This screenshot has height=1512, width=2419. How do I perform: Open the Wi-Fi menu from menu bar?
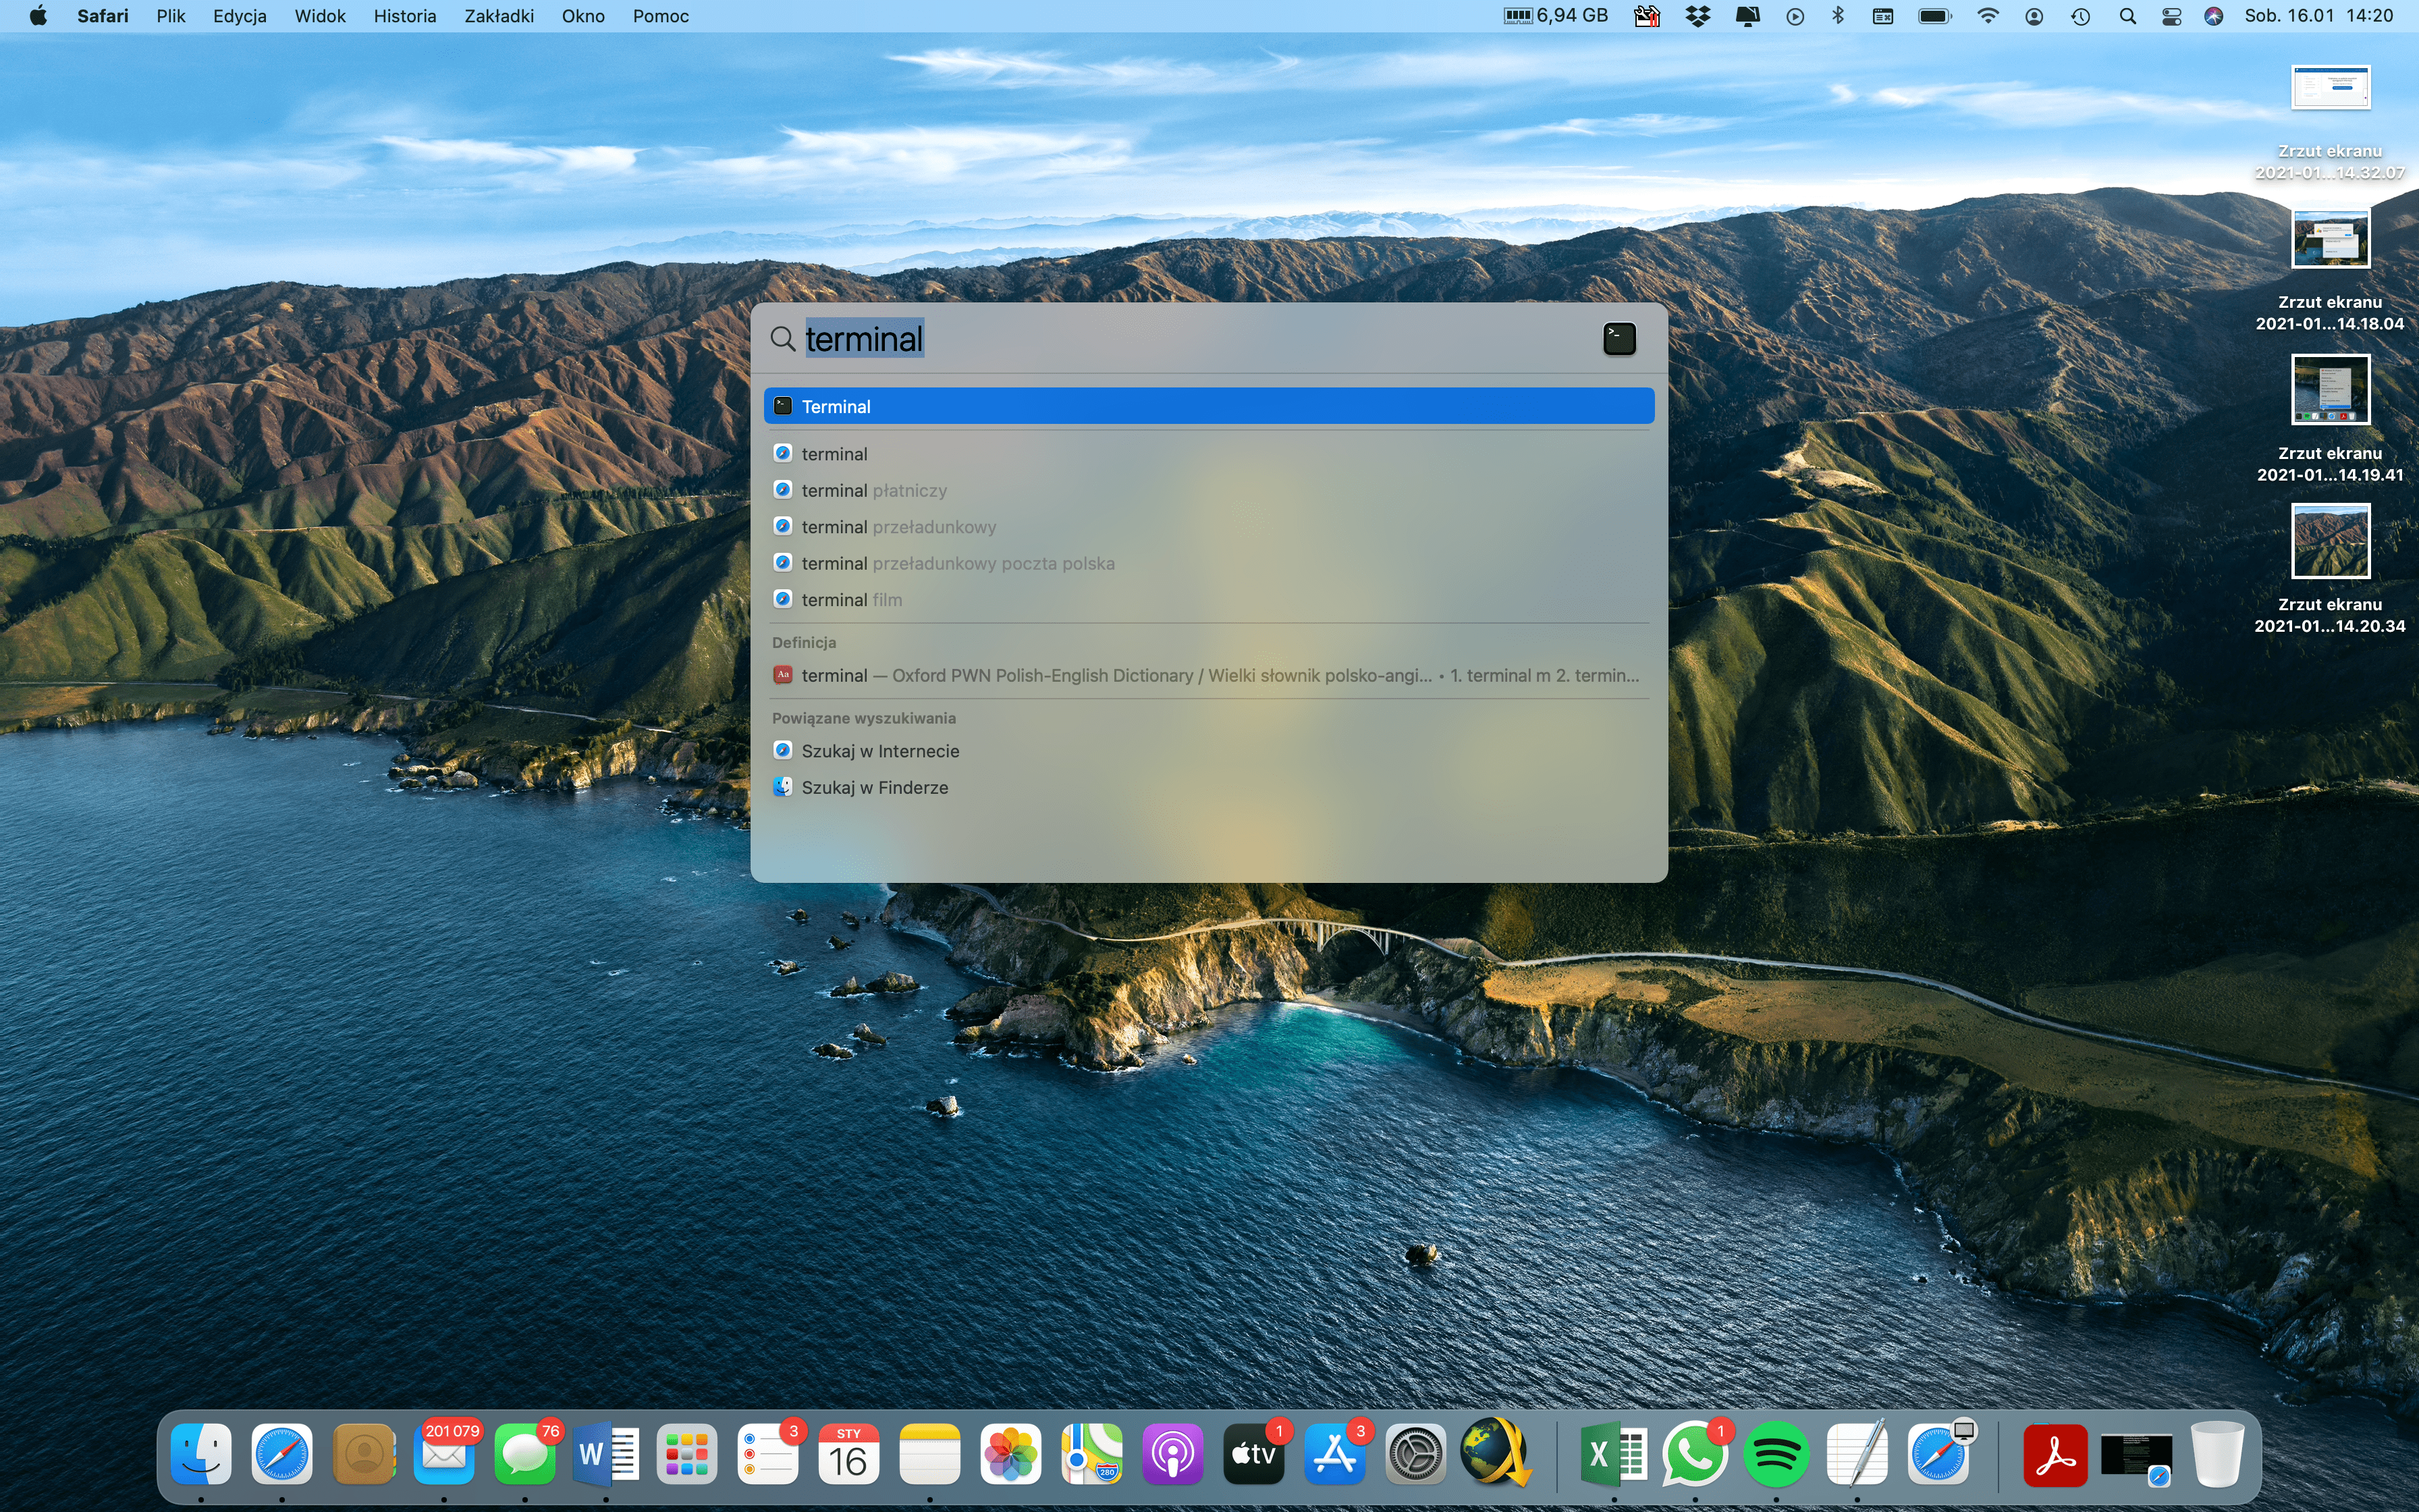pyautogui.click(x=1988, y=16)
